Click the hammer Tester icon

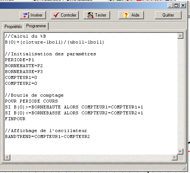tap(91, 15)
